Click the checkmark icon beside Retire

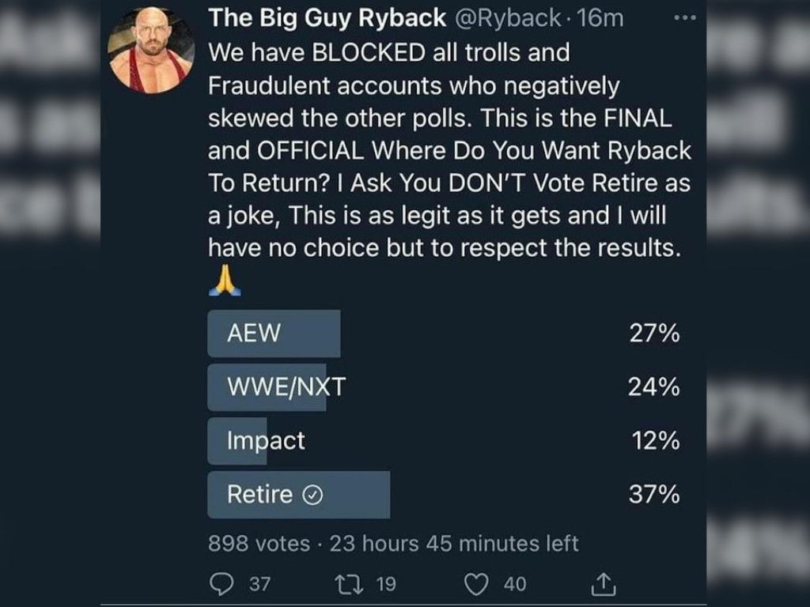click(312, 496)
